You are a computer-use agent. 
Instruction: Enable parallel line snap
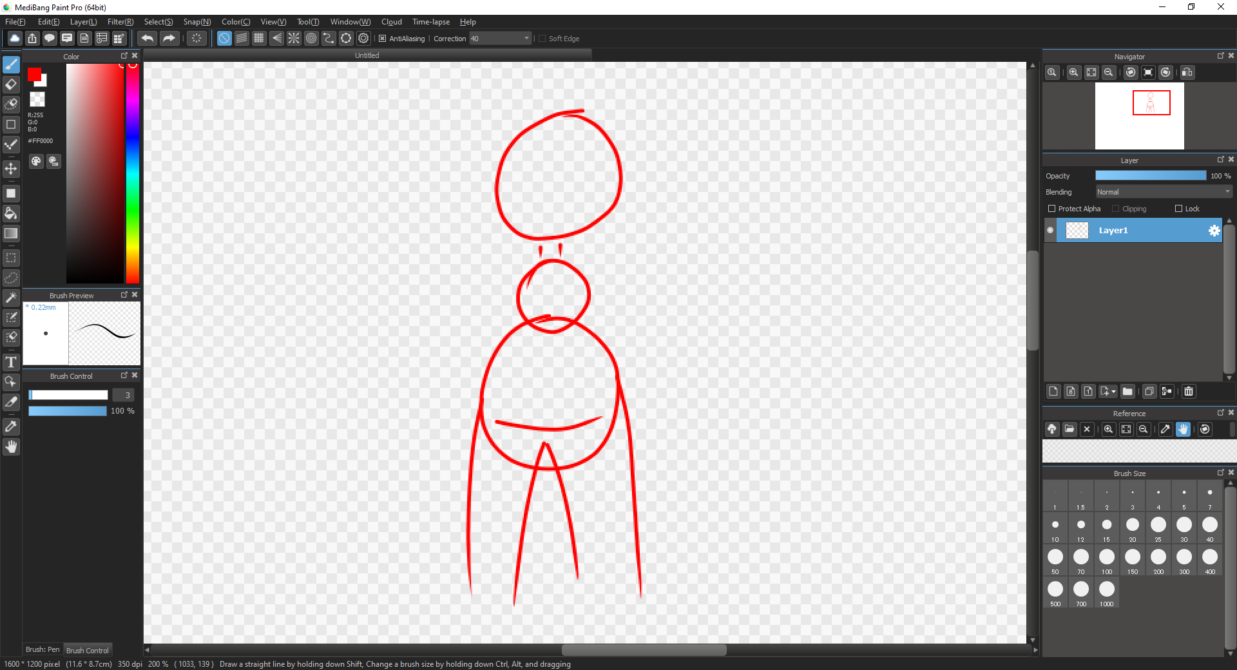242,39
